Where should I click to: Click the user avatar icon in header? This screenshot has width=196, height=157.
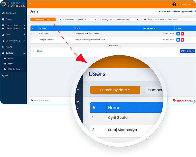click(174, 4)
